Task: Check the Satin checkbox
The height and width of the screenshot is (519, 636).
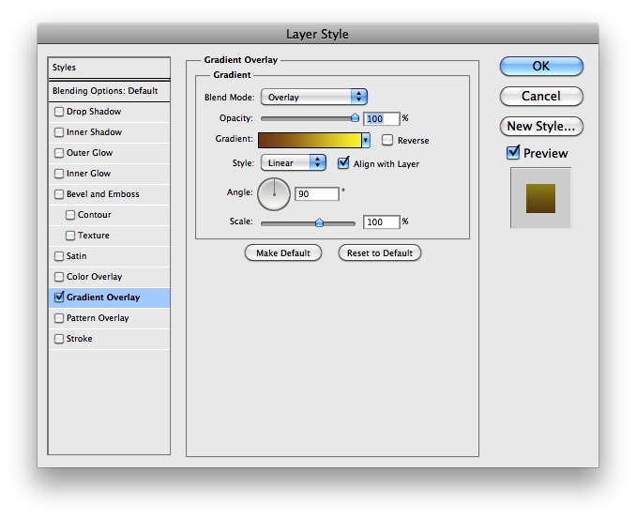Action: pos(59,256)
